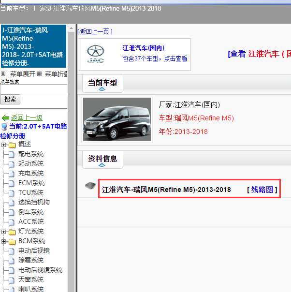Image resolution: width=291 pixels, height=292 pixels.
Task: Expand the 灯光系统 tree node
Action: [3, 232]
